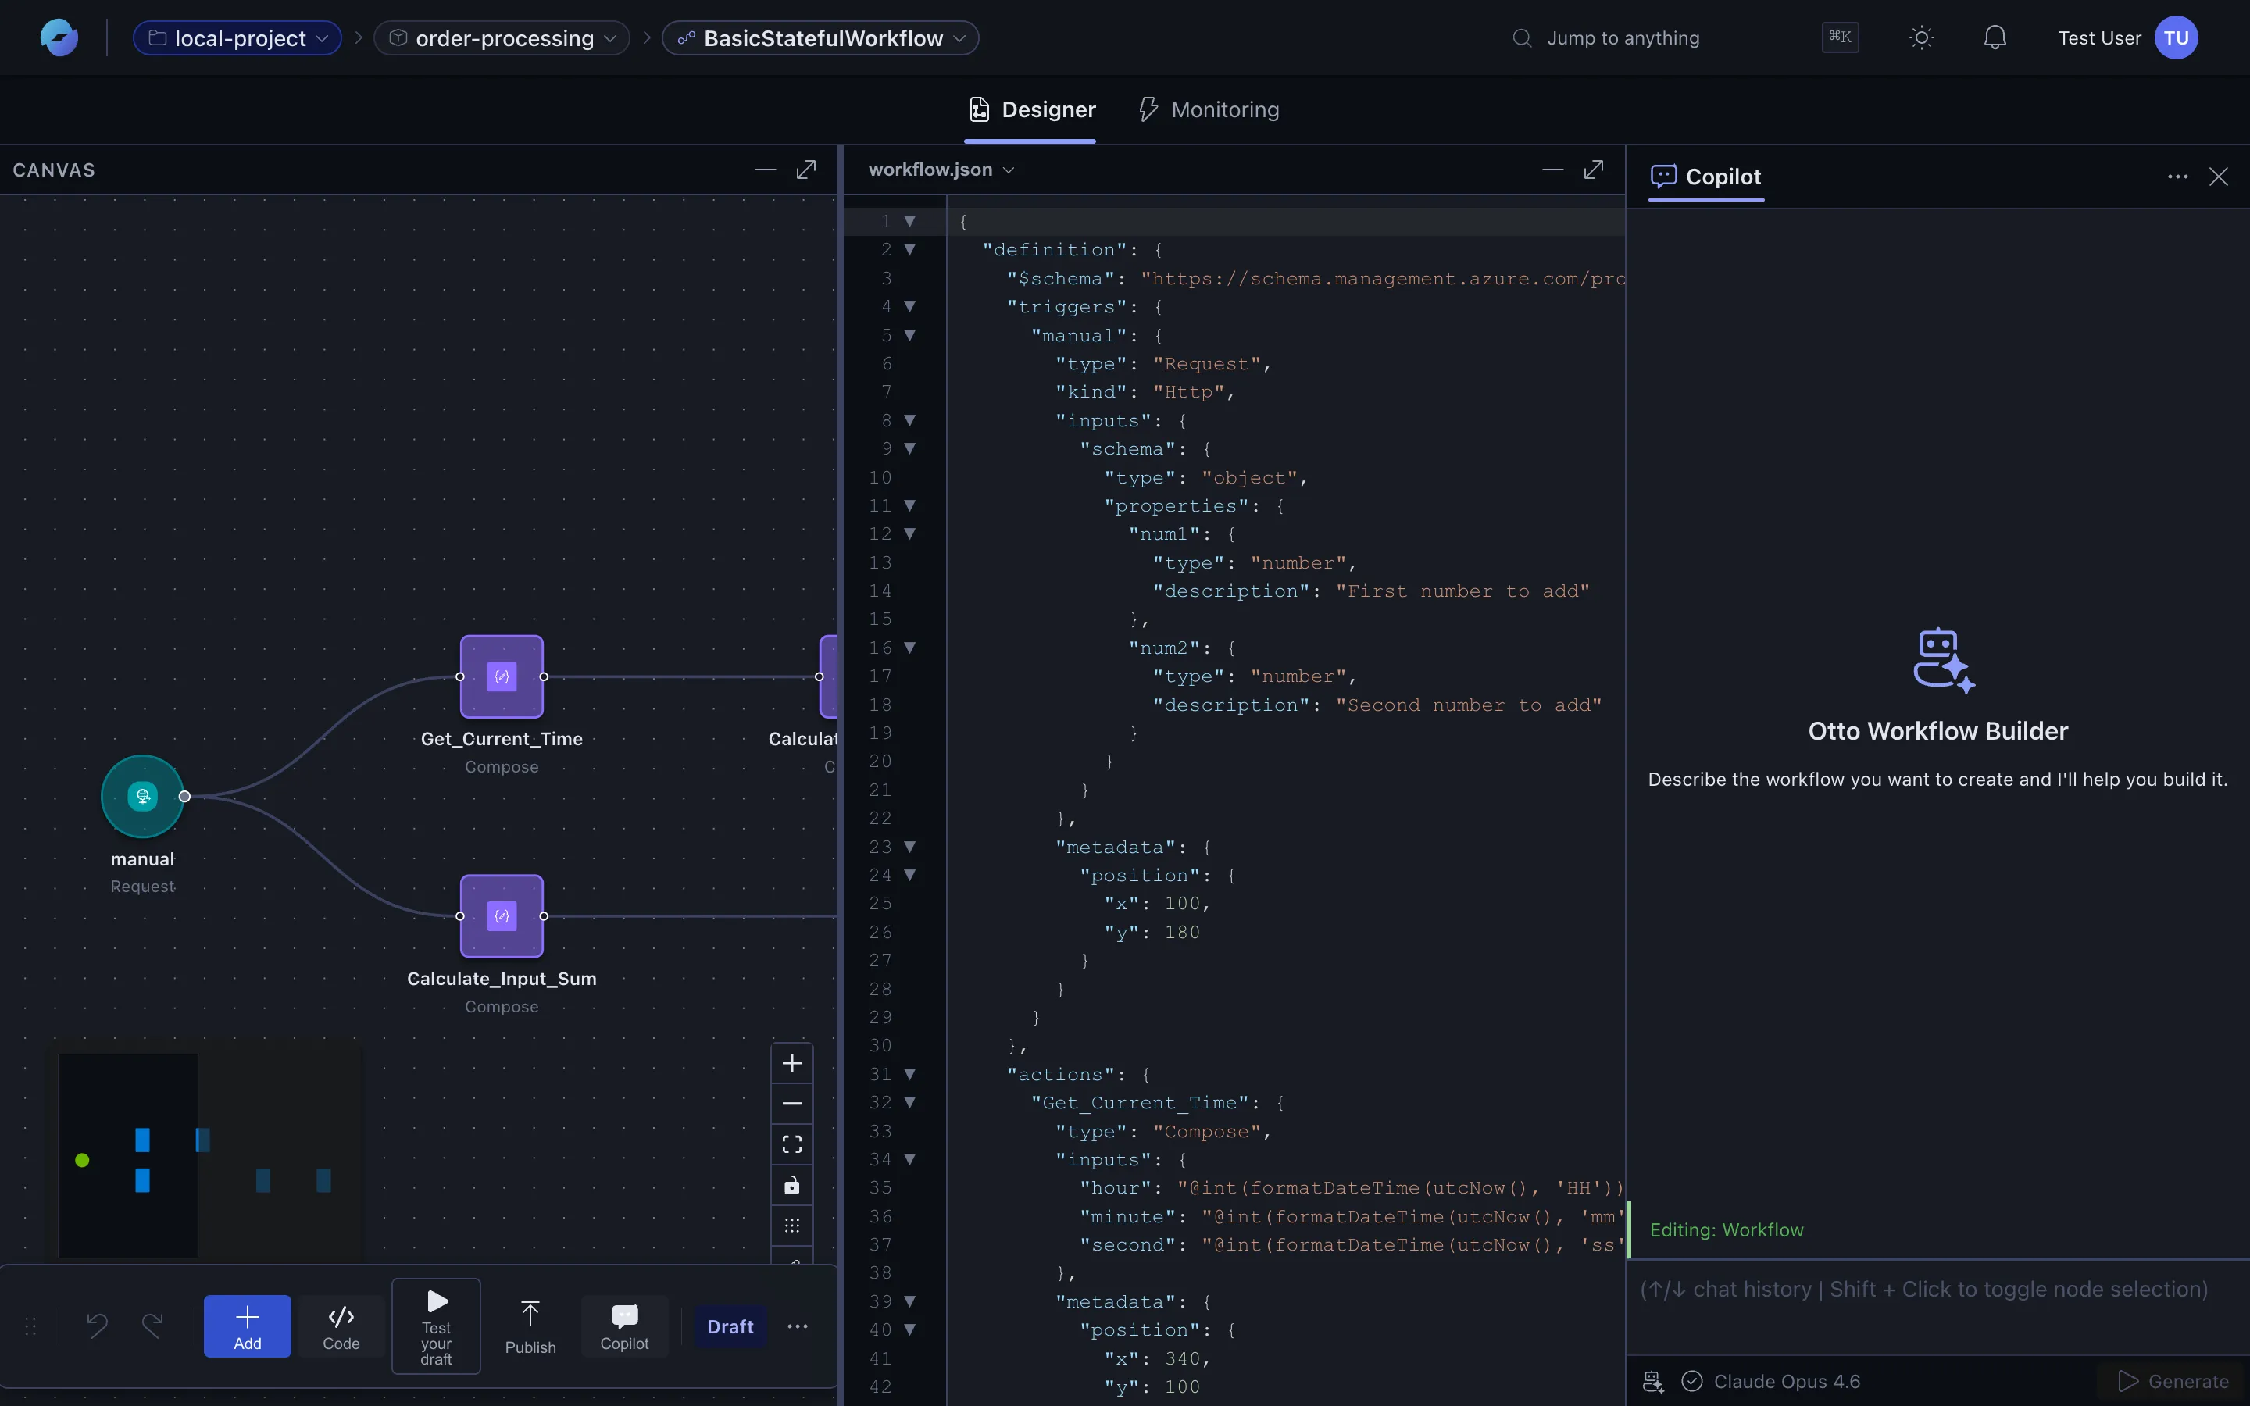
Task: Run Test your draft
Action: (436, 1326)
